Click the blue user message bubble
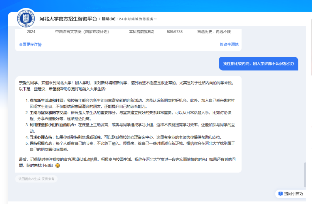Viewport: 312px width, 204px height. (x=258, y=63)
